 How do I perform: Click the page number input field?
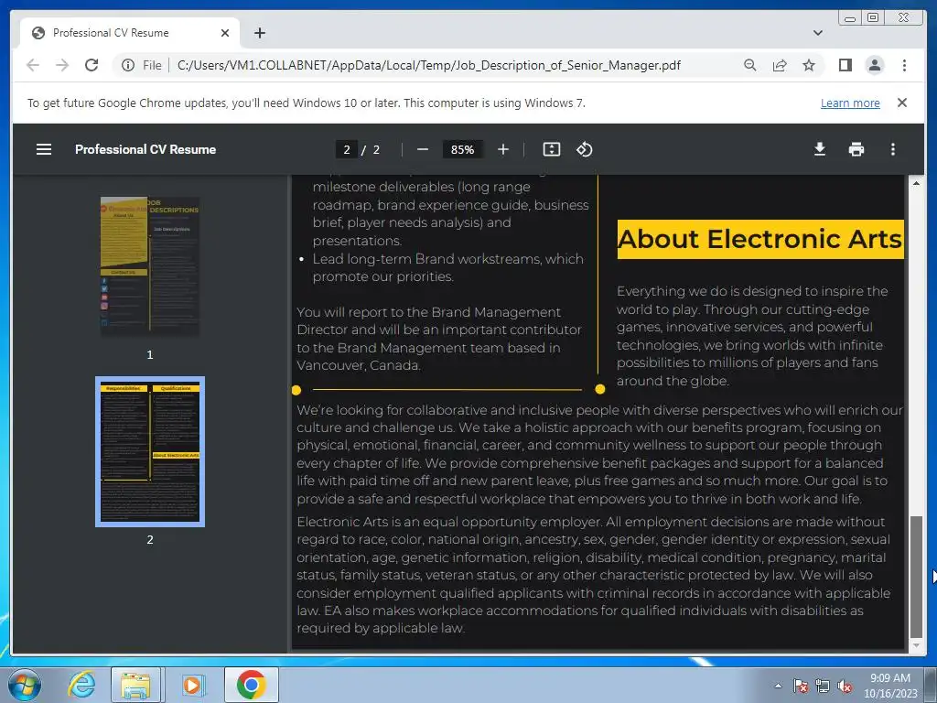tap(347, 149)
